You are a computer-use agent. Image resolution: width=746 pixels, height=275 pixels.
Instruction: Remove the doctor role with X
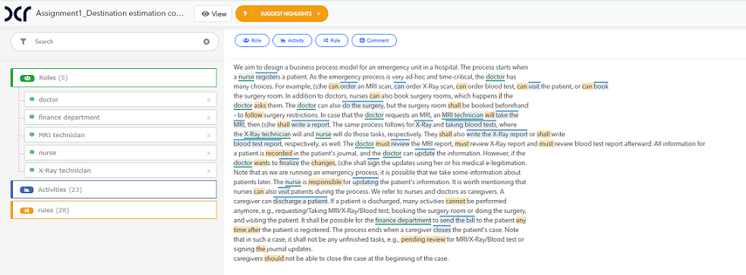pos(209,100)
